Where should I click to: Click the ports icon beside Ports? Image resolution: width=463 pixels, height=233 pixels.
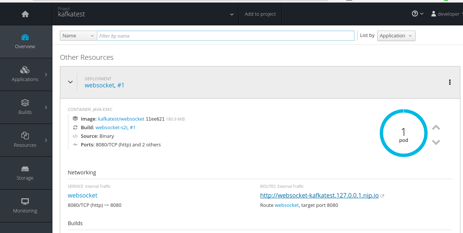[x=75, y=145]
